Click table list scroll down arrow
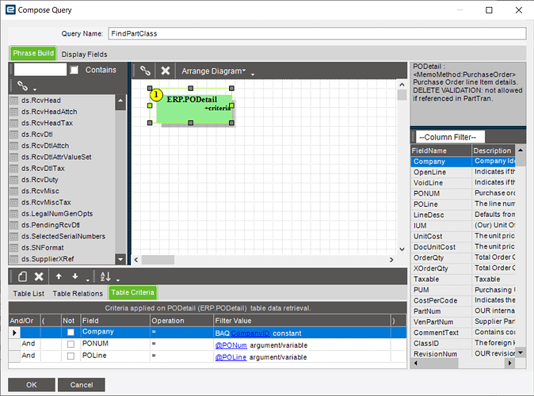 tap(120, 259)
